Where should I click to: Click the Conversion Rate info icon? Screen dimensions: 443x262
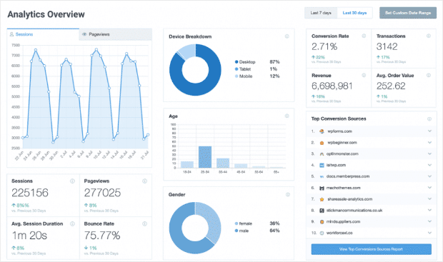tap(364, 36)
